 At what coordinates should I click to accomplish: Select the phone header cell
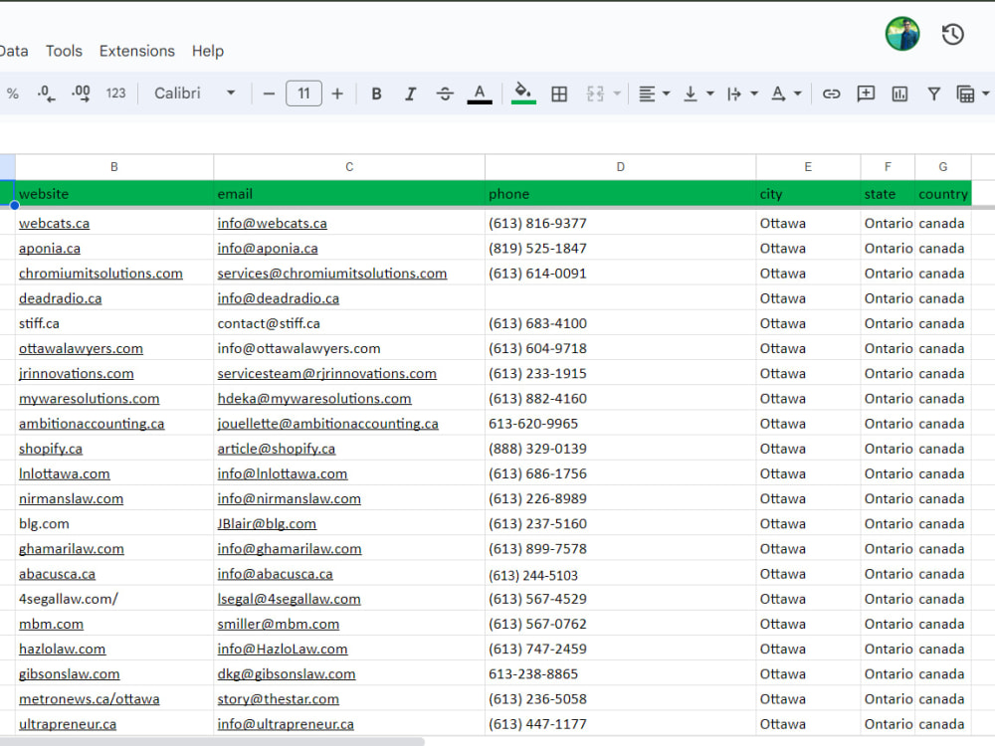point(621,194)
